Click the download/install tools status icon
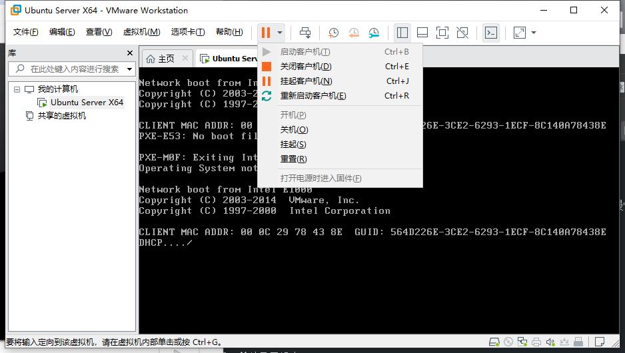 564,342
